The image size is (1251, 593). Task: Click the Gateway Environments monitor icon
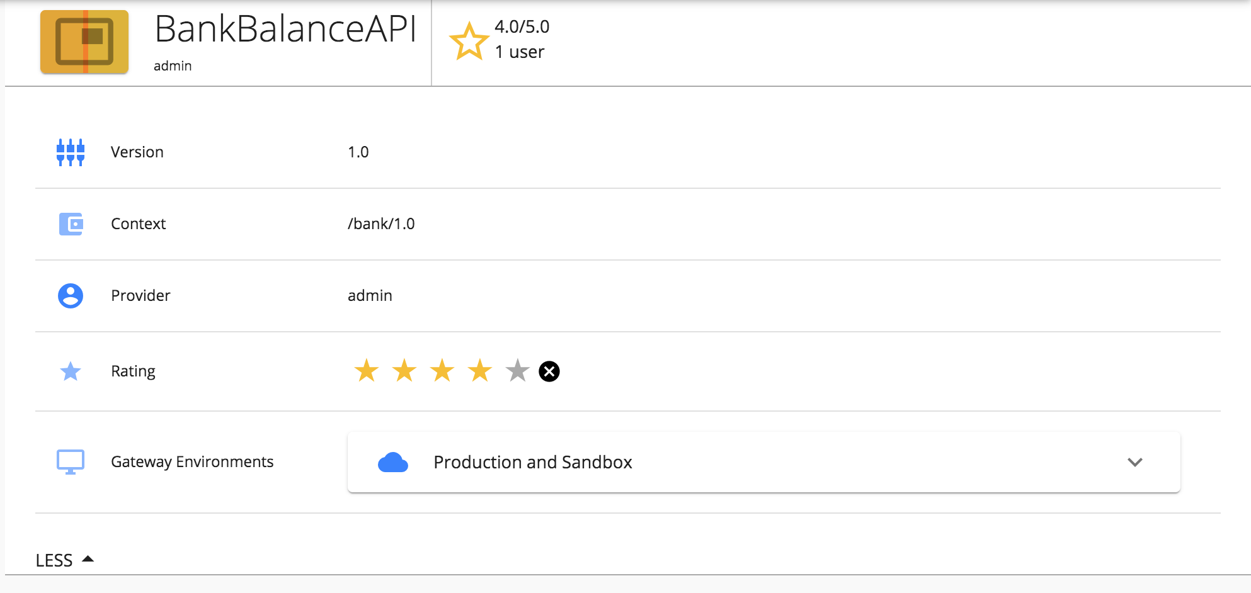pyautogui.click(x=71, y=462)
